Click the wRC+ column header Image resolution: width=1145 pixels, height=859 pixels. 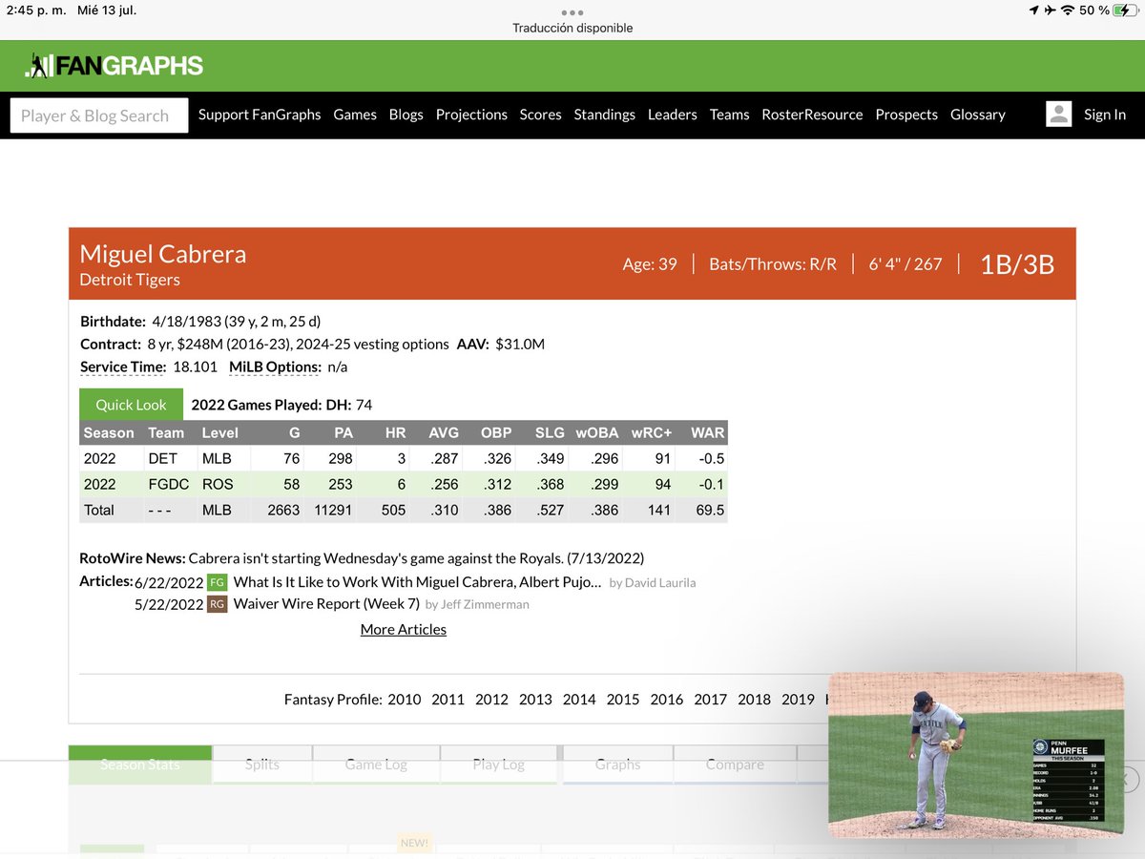(652, 432)
